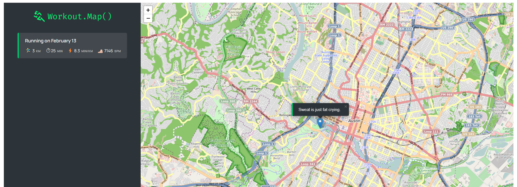Click the Workout.Map() title text

point(80,16)
